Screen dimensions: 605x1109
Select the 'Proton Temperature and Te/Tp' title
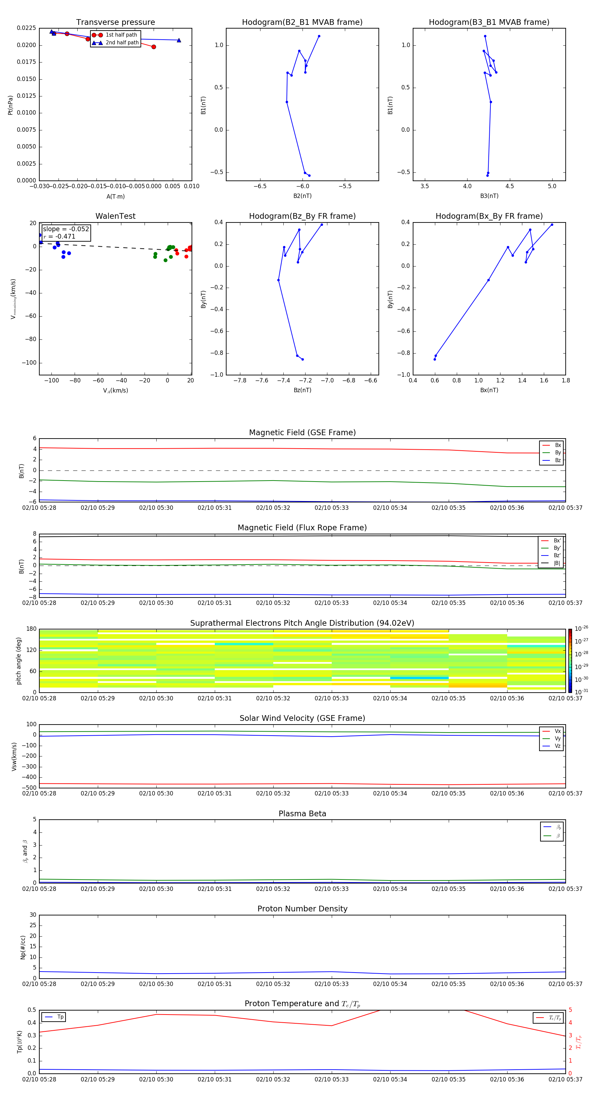point(302,1004)
